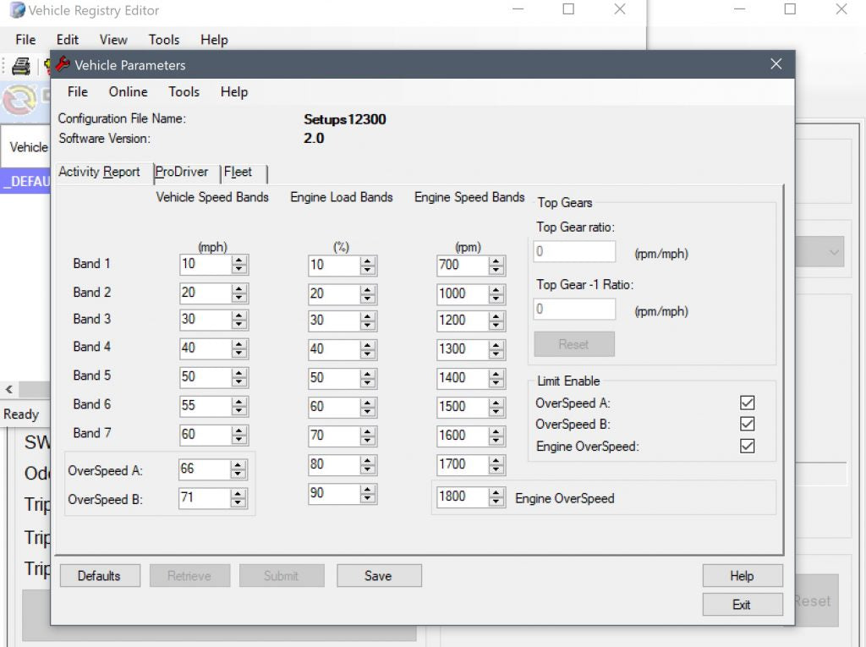Decrement the Engine OverSpeed value with its spinner
Image resolution: width=866 pixels, height=647 pixels.
pos(494,501)
